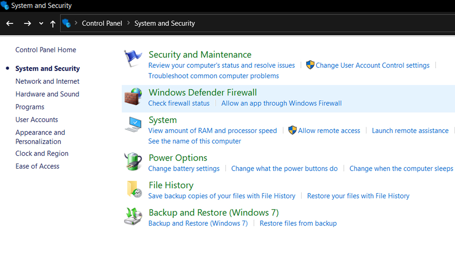This screenshot has height=256, width=455.
Task: Click the small Backup and Restore (Windows 7) sublink
Action: pos(198,223)
